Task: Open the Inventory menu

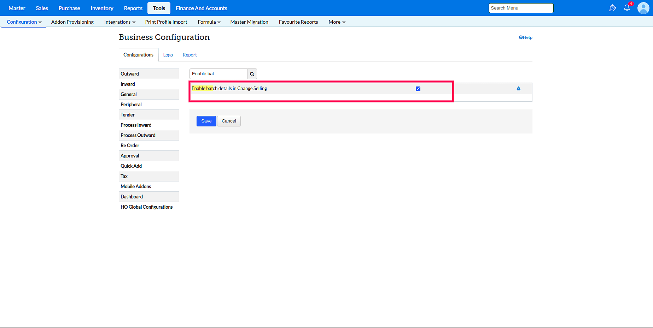Action: tap(102, 8)
